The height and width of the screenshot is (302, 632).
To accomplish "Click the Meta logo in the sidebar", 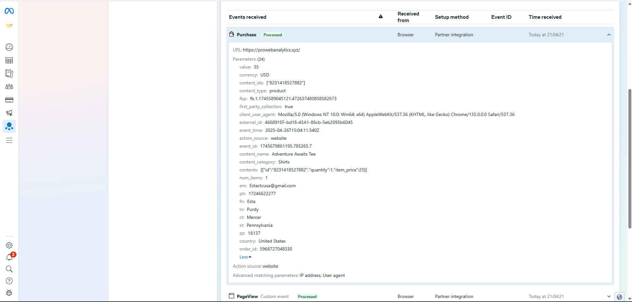I will (x=9, y=11).
